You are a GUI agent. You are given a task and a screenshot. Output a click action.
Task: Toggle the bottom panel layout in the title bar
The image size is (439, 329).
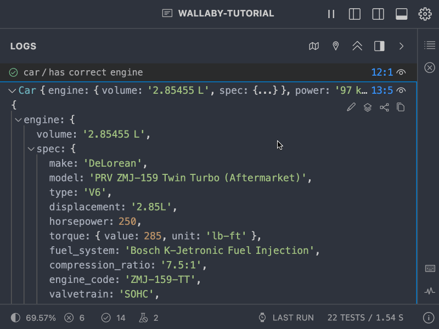click(402, 14)
